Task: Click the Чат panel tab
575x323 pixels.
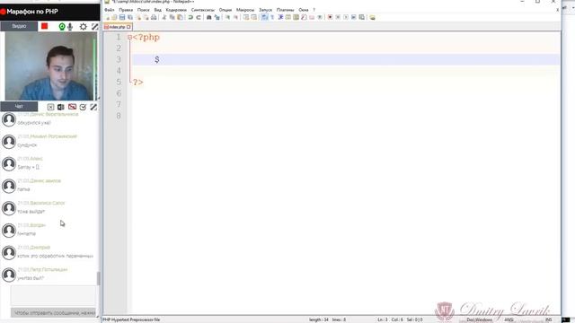Action: coord(19,106)
